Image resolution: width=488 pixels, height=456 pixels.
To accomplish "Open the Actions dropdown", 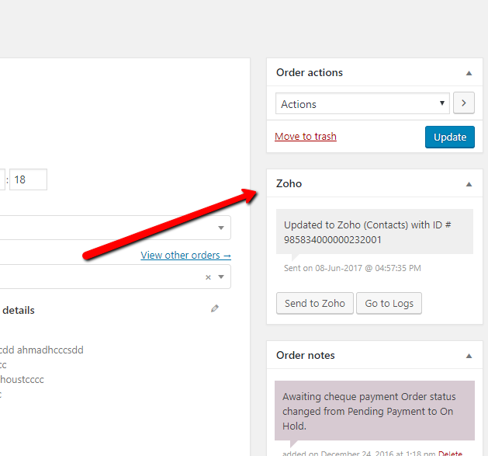I will click(x=362, y=104).
